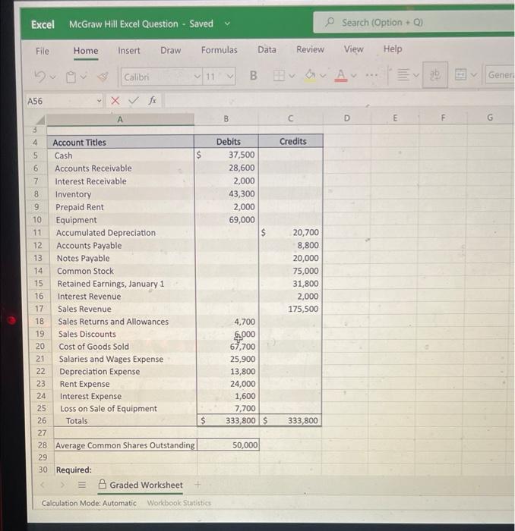The height and width of the screenshot is (531, 515).
Task: Select the 50,000 average shares cell
Action: (x=228, y=445)
